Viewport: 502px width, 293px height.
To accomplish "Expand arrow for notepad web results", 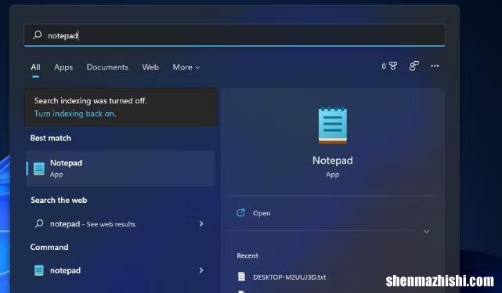I will [x=201, y=224].
